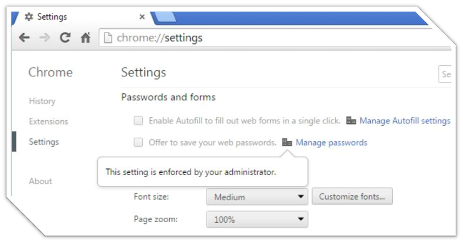The image size is (463, 243).
Task: Click the chrome://settings address bar
Action: [x=275, y=38]
